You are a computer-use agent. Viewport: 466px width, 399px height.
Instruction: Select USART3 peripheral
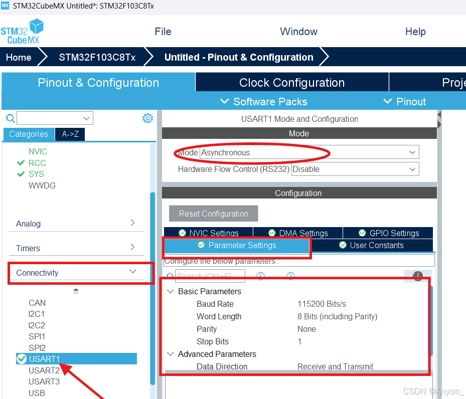pos(44,381)
